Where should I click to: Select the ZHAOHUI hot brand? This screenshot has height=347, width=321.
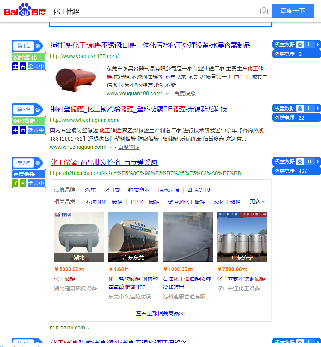point(200,190)
